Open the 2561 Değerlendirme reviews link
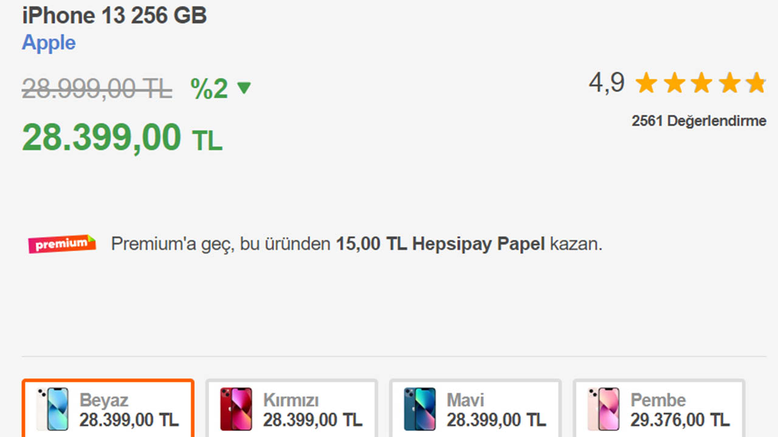 click(x=699, y=121)
